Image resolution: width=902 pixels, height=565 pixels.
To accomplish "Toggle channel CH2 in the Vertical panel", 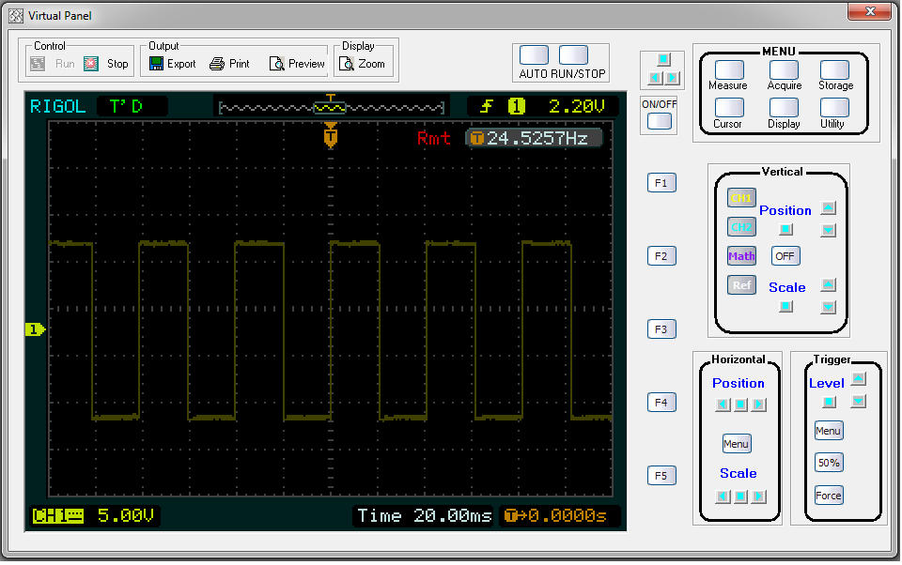I will tap(741, 226).
